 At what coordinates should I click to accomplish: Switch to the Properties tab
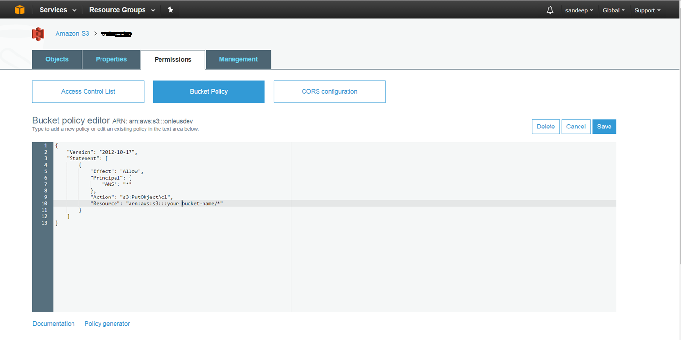pyautogui.click(x=111, y=59)
